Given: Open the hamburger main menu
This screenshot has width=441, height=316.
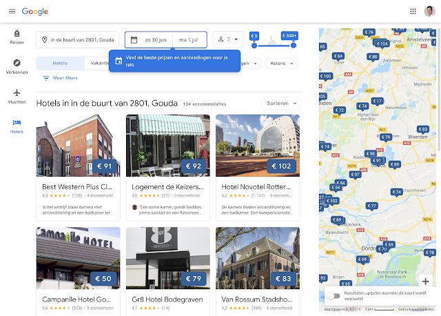Looking at the screenshot, I should point(12,11).
